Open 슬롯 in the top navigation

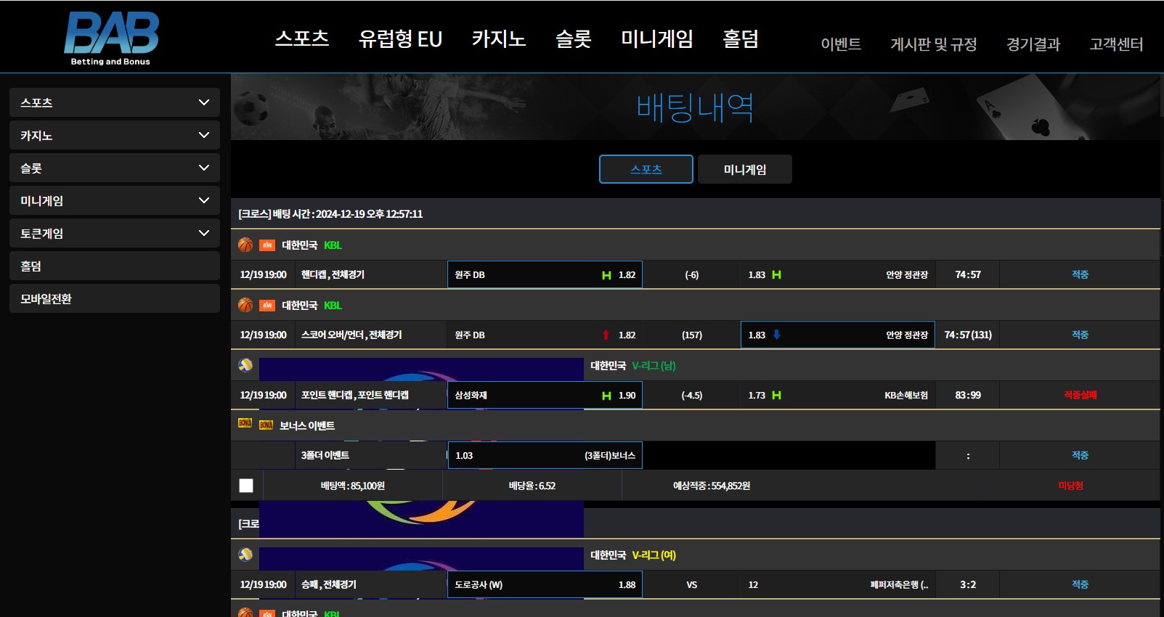pos(574,38)
